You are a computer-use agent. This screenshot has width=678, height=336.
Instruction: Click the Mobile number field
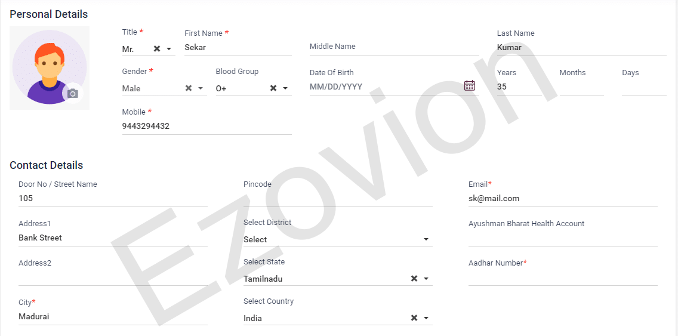pos(207,127)
